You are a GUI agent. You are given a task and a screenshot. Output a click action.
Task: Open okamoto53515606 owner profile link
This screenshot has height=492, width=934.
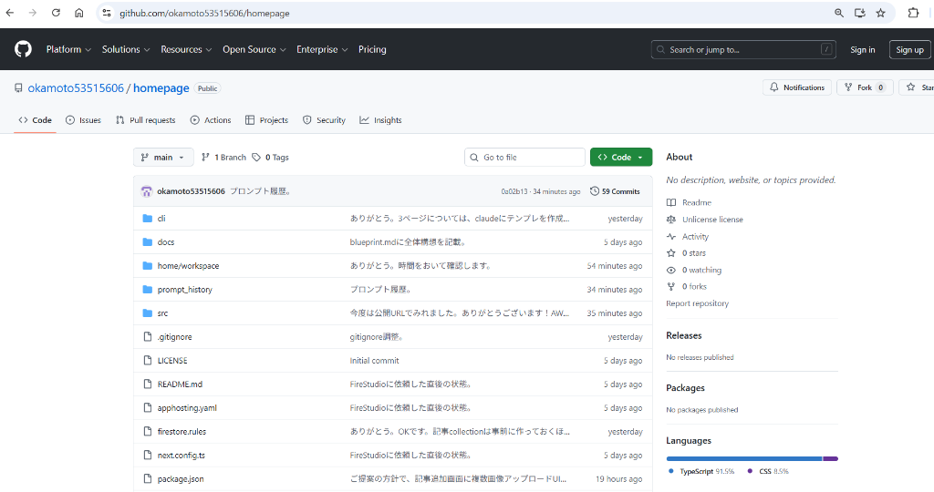click(x=76, y=88)
